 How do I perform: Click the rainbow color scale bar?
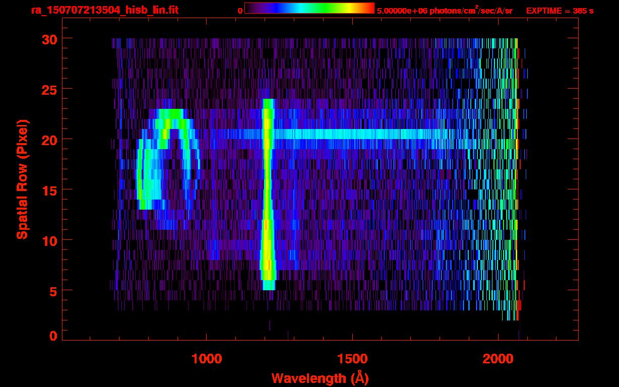[x=309, y=8]
